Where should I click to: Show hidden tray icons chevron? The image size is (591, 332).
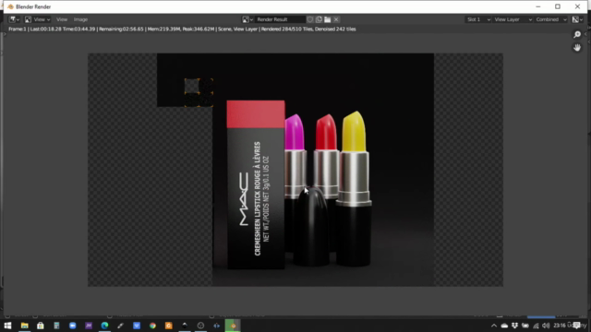[x=494, y=326]
